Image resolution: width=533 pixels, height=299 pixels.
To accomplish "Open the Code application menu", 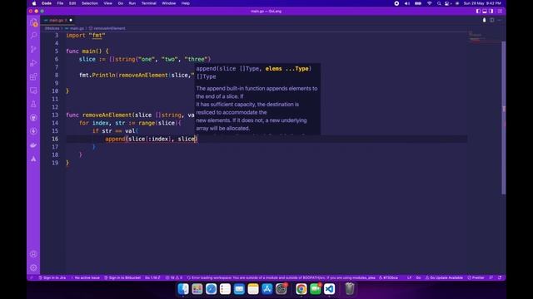I will tap(47, 3).
